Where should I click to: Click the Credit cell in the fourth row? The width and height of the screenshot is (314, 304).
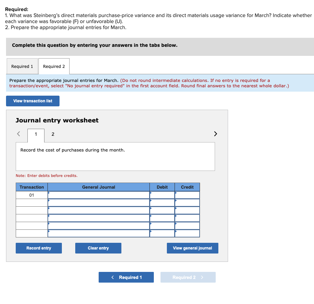click(187, 218)
